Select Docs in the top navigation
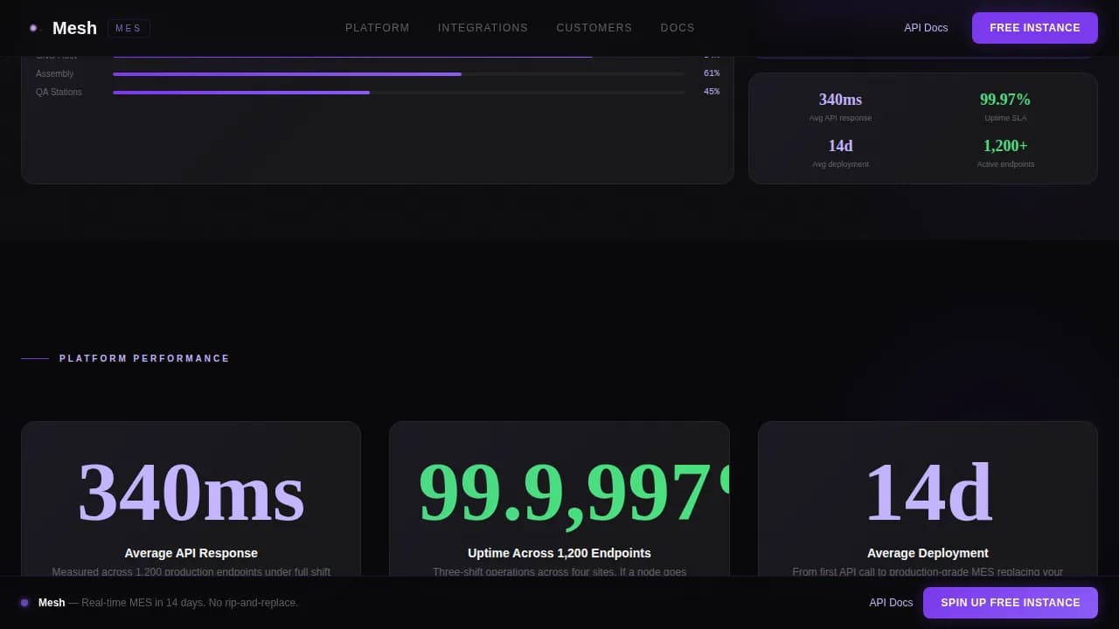This screenshot has width=1119, height=629. 678,28
